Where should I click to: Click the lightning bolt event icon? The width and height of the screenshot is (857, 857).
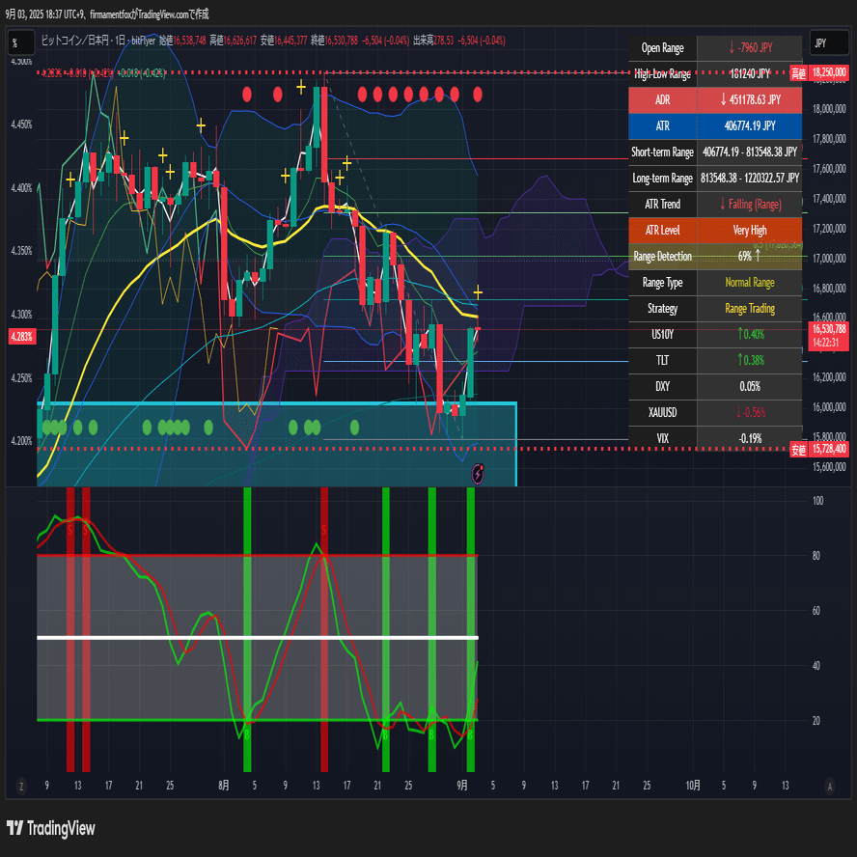coord(478,474)
